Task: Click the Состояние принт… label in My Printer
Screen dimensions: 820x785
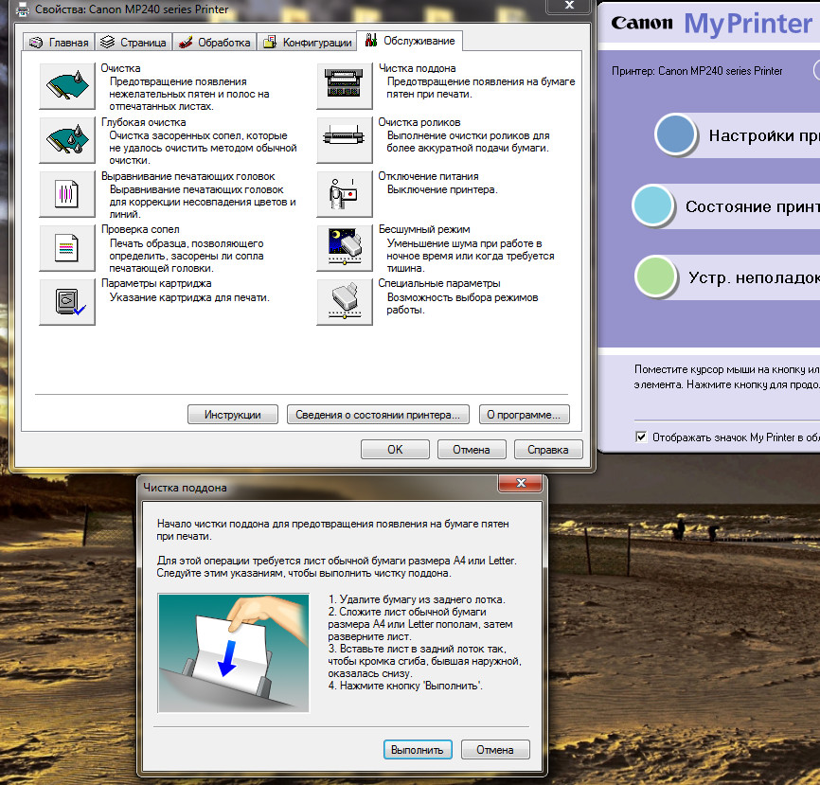Action: click(x=753, y=207)
